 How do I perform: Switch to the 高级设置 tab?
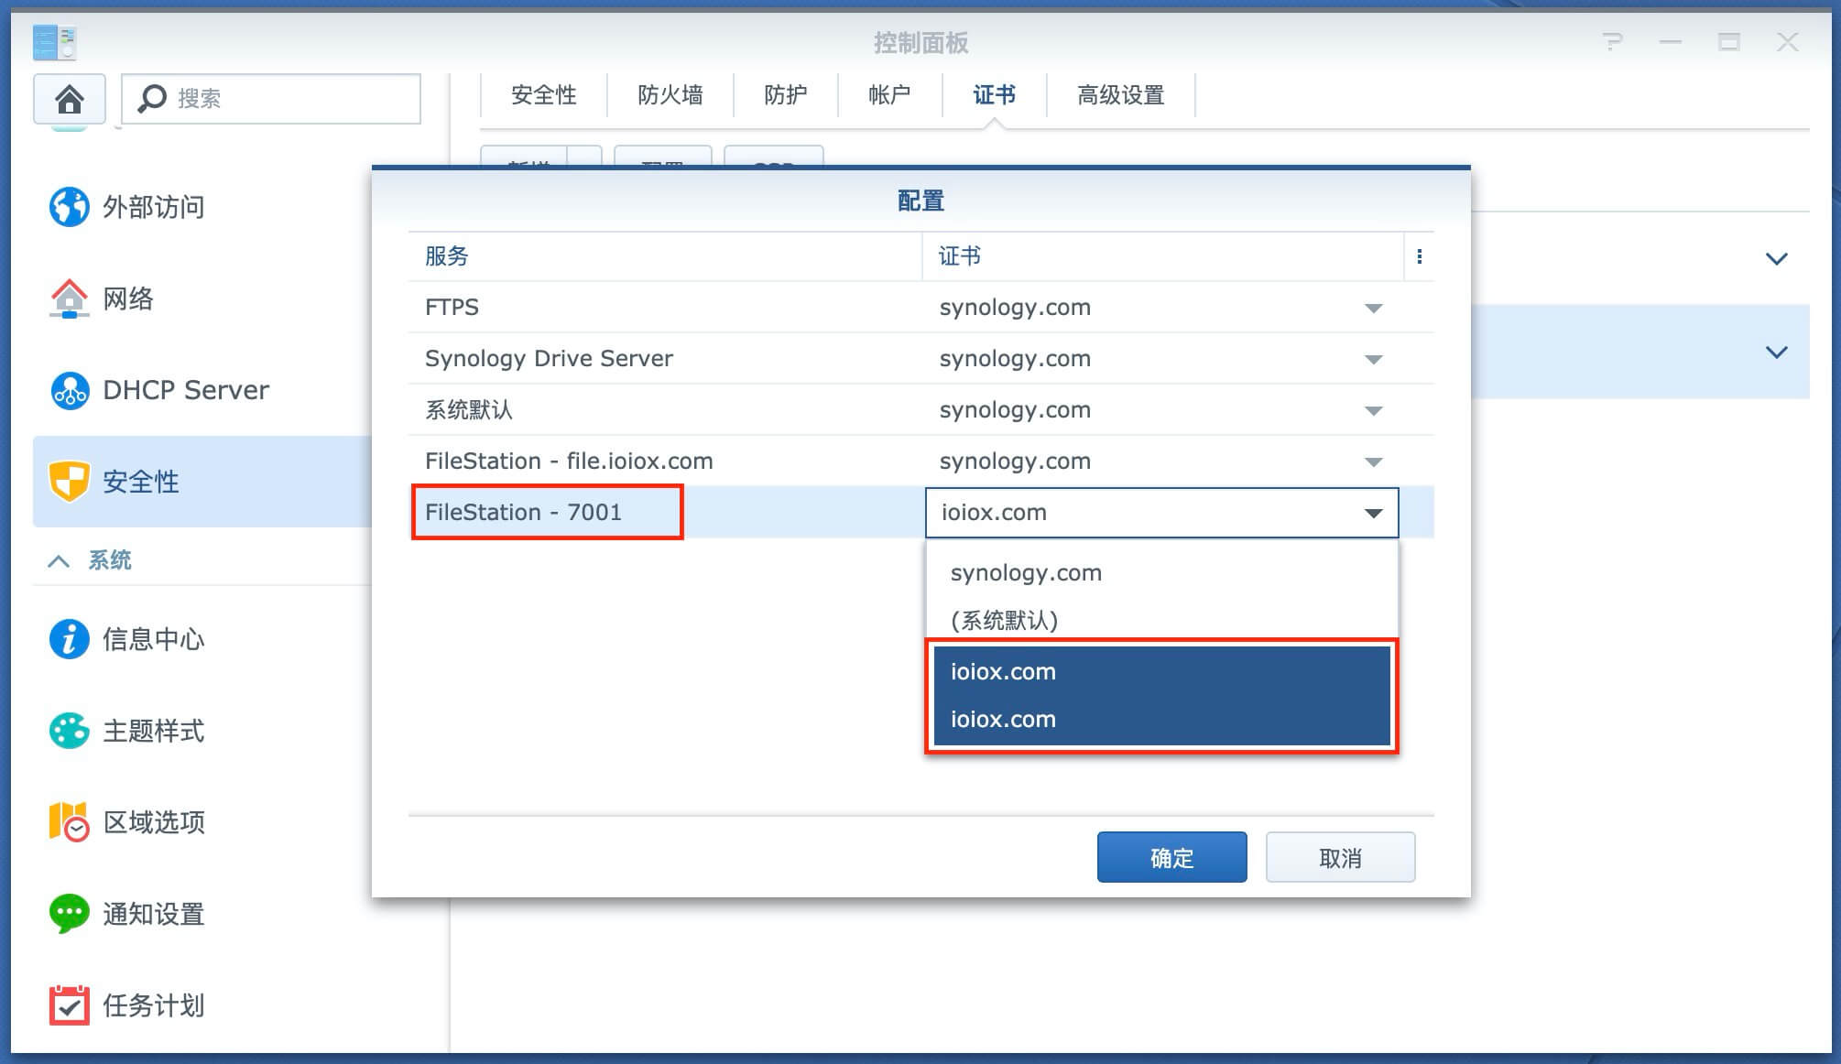coord(1121,95)
